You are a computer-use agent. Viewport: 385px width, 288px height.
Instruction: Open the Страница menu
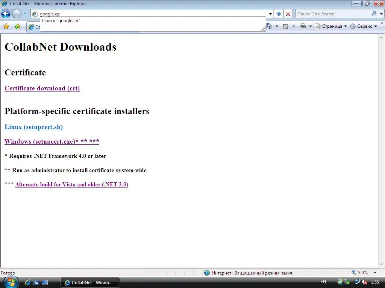331,26
